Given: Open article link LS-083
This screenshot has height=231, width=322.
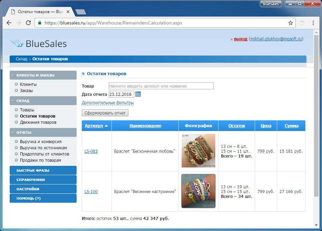Looking at the screenshot, I should click(x=91, y=151).
